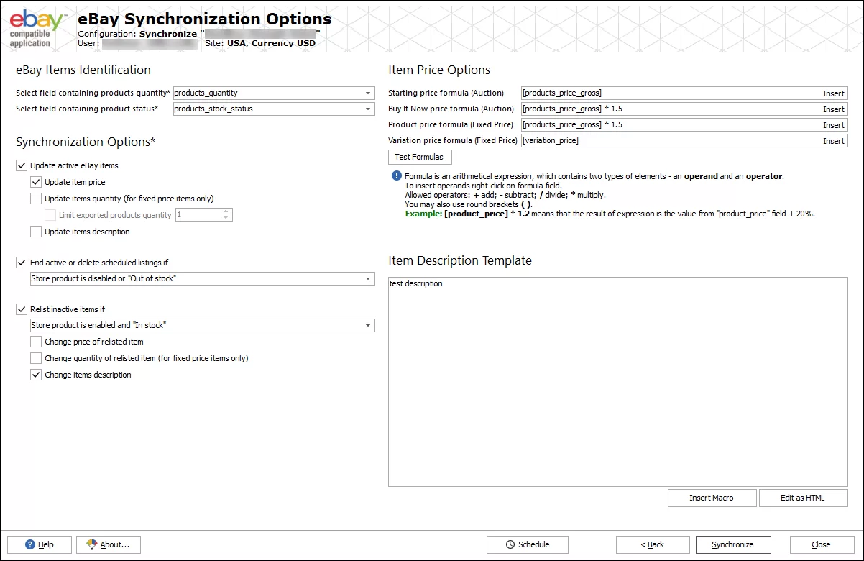Click Insert for Starting price formula
The height and width of the screenshot is (561, 864).
coord(833,93)
